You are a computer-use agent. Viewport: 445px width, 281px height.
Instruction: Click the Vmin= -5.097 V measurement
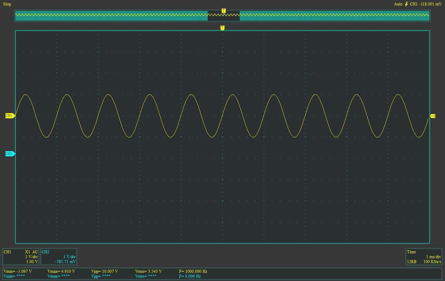coord(18,272)
